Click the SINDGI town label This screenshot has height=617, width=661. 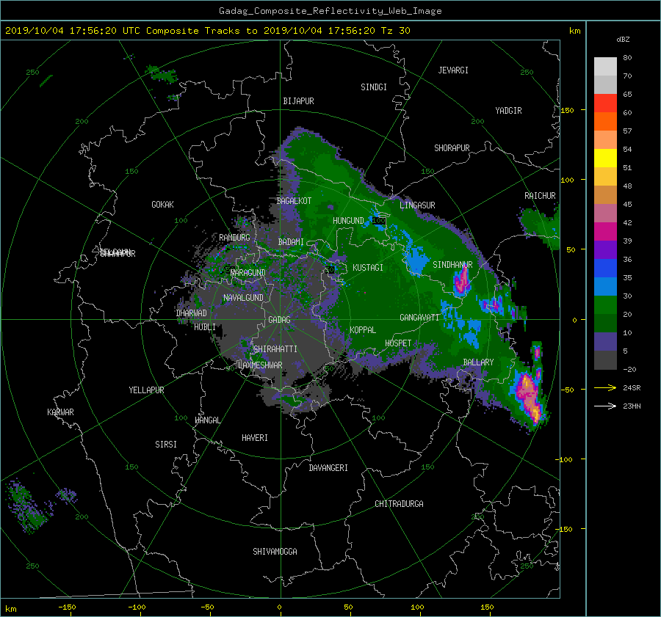tap(374, 87)
